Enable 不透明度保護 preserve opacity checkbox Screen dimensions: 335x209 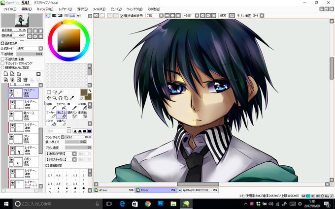[x=2, y=59]
